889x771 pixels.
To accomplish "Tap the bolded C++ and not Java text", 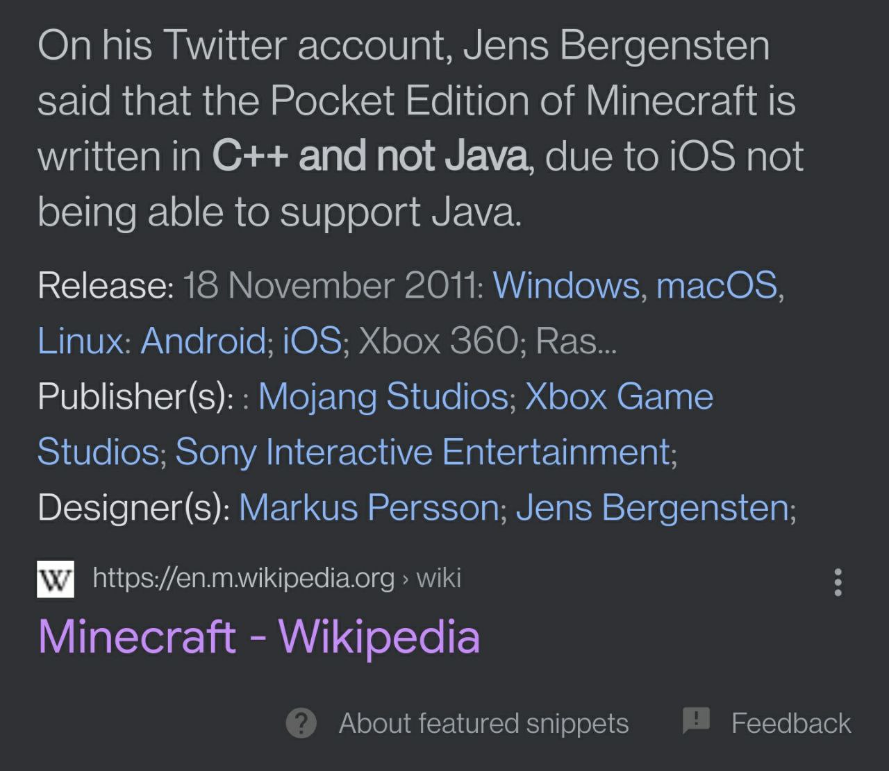I will click(x=370, y=155).
